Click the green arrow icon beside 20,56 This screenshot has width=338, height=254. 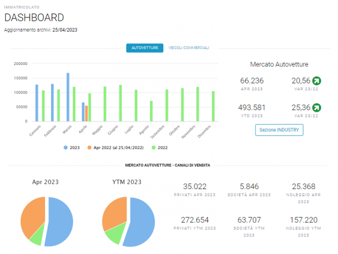point(317,81)
